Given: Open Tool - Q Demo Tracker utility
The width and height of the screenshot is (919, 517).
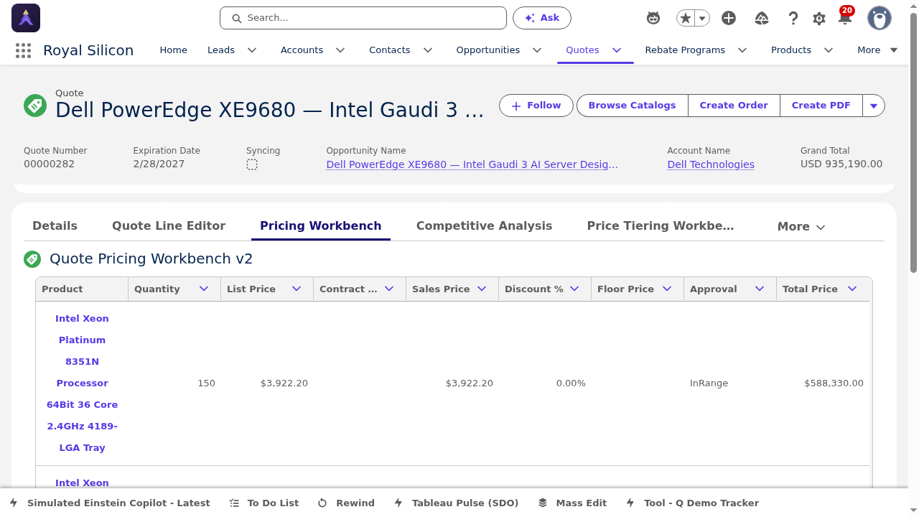Looking at the screenshot, I should 692,503.
